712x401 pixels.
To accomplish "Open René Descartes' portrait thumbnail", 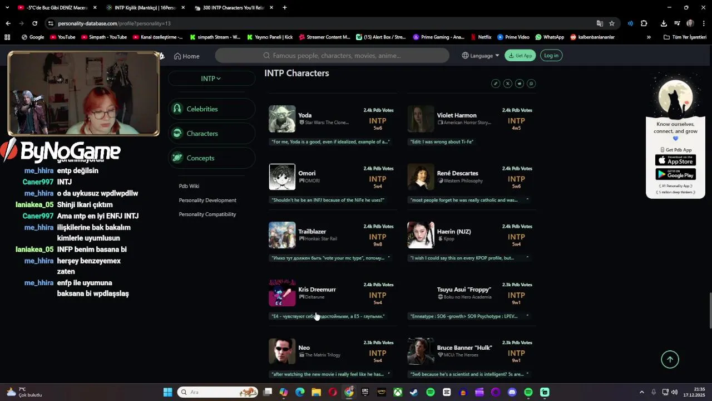I will 421,177.
